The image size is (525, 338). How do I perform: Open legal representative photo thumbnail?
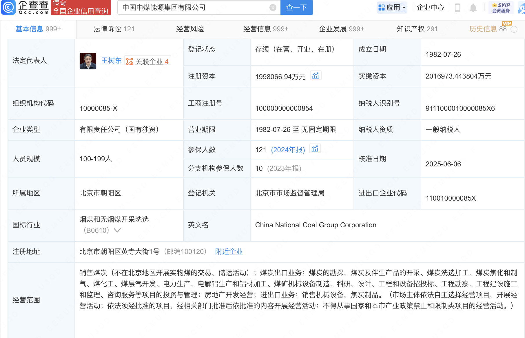88,61
